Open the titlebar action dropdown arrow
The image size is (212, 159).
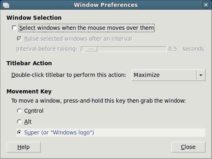(x=201, y=75)
